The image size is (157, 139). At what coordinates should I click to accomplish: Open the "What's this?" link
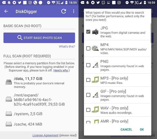click(67, 46)
